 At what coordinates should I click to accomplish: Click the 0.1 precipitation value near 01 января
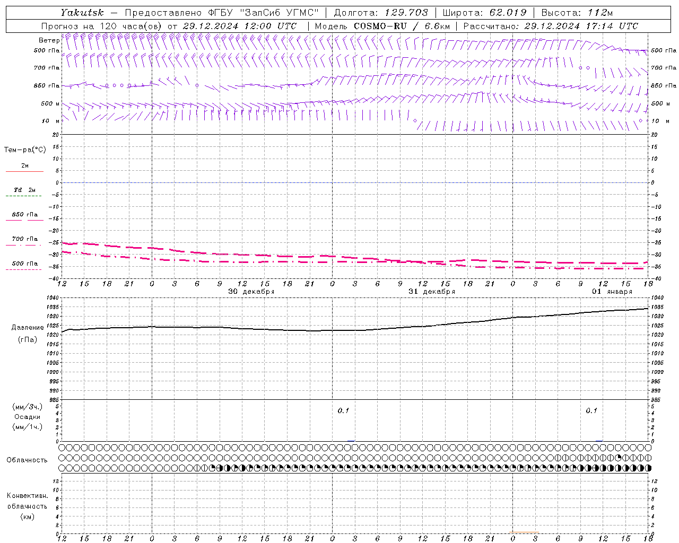click(591, 410)
